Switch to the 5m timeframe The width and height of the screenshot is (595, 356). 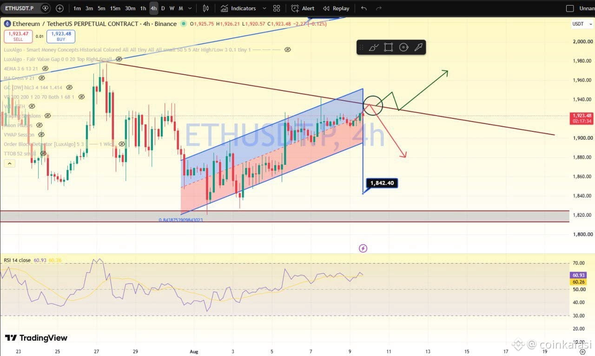coord(101,8)
